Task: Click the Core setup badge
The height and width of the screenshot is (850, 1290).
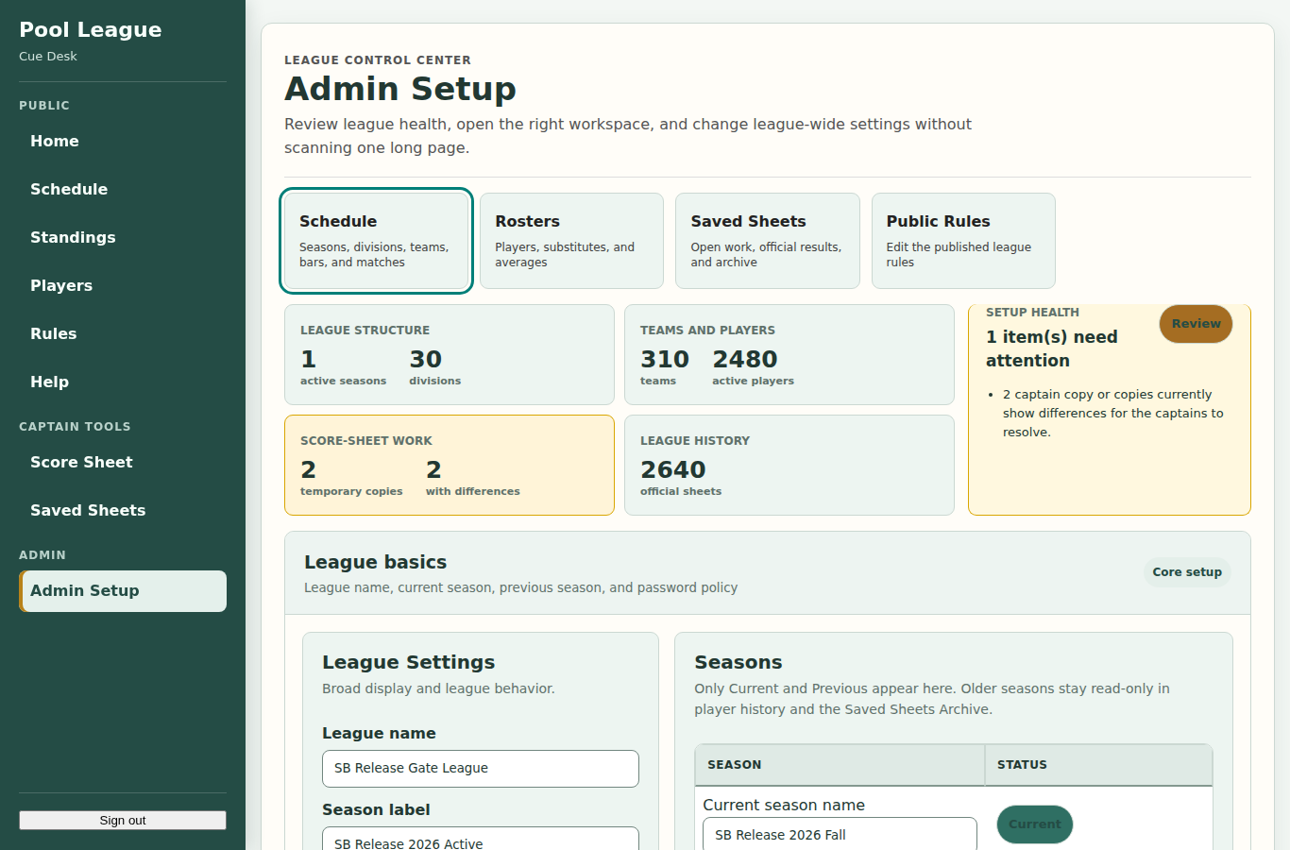Action: coord(1187,571)
